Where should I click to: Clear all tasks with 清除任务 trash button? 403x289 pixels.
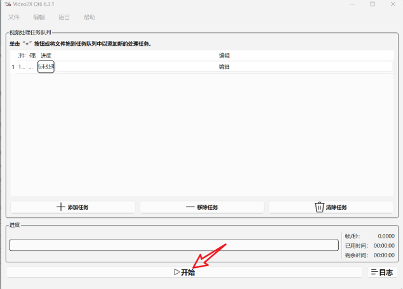click(x=331, y=207)
